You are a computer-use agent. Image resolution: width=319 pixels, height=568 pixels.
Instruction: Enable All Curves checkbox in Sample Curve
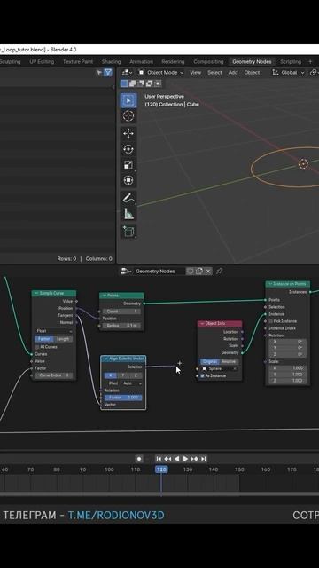click(x=37, y=347)
